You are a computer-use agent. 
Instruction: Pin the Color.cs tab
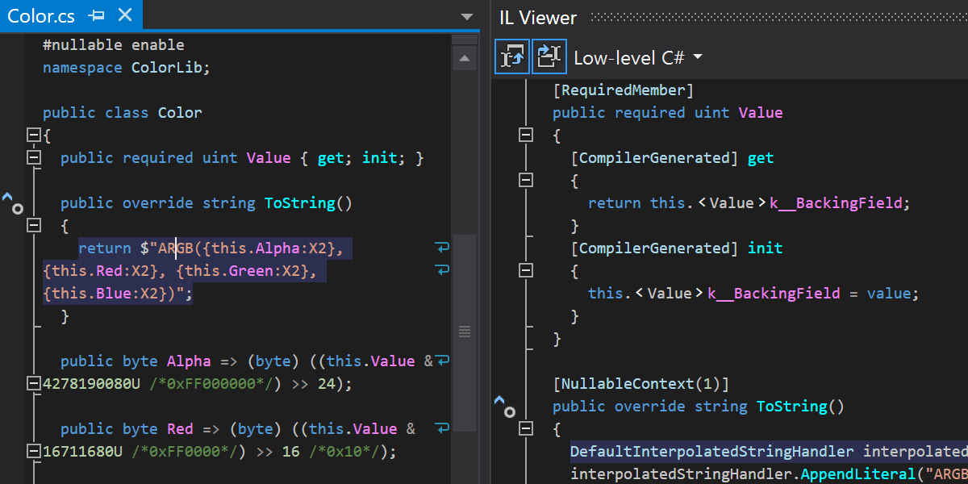click(98, 15)
